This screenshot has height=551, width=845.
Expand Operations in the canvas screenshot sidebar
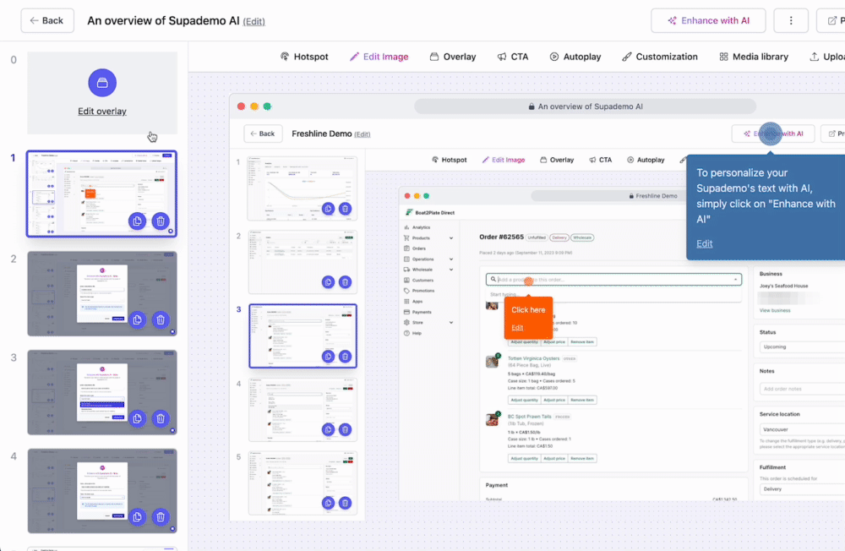451,259
